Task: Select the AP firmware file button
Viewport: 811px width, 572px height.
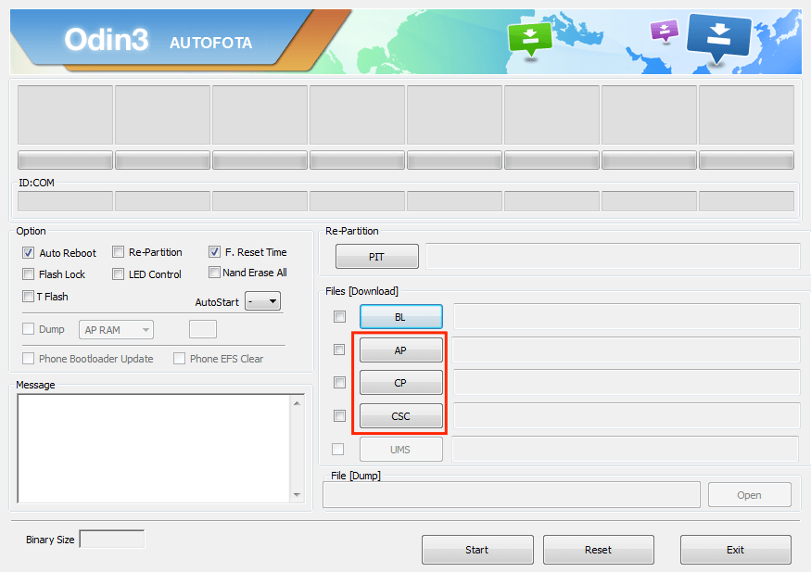Action: 400,350
